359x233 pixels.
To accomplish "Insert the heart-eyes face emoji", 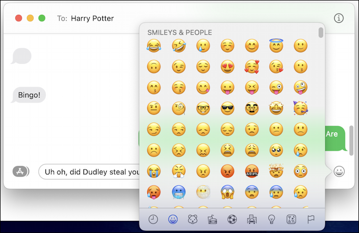I will pyautogui.click(x=228, y=67).
